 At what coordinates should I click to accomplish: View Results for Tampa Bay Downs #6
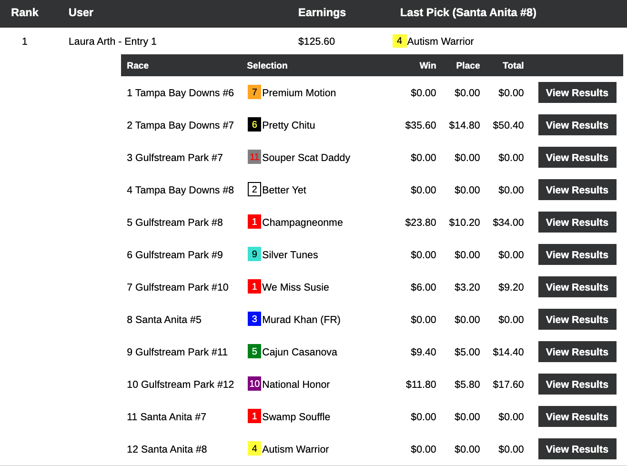tap(576, 93)
